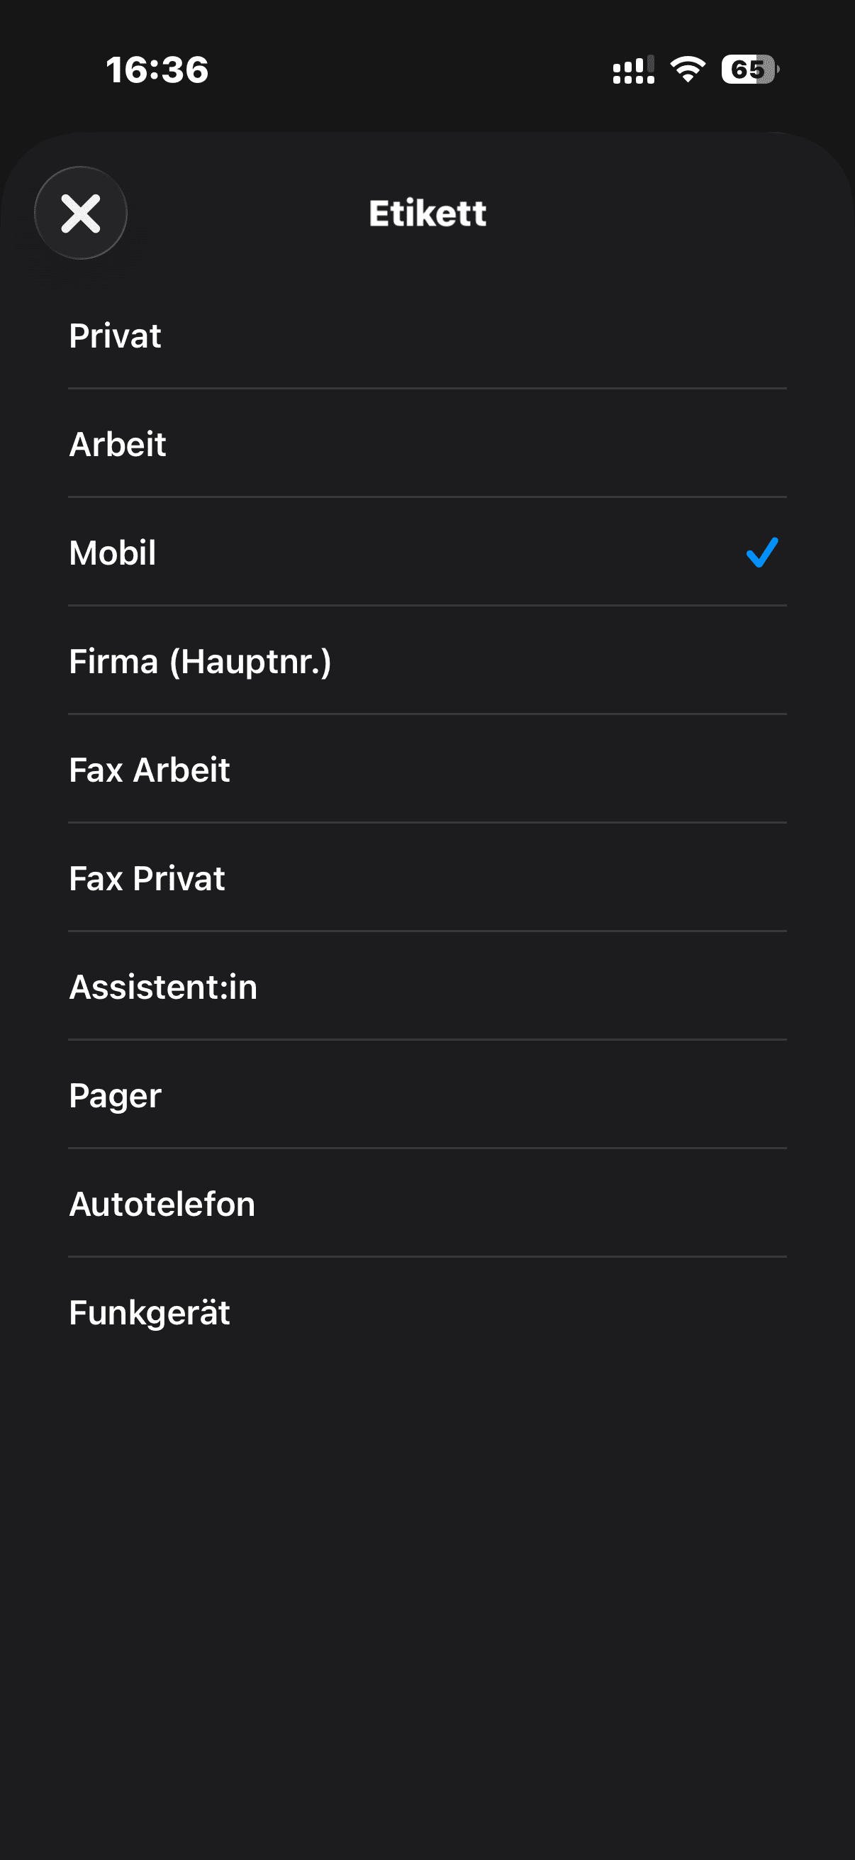Tap the Etikett sheet title

[427, 214]
